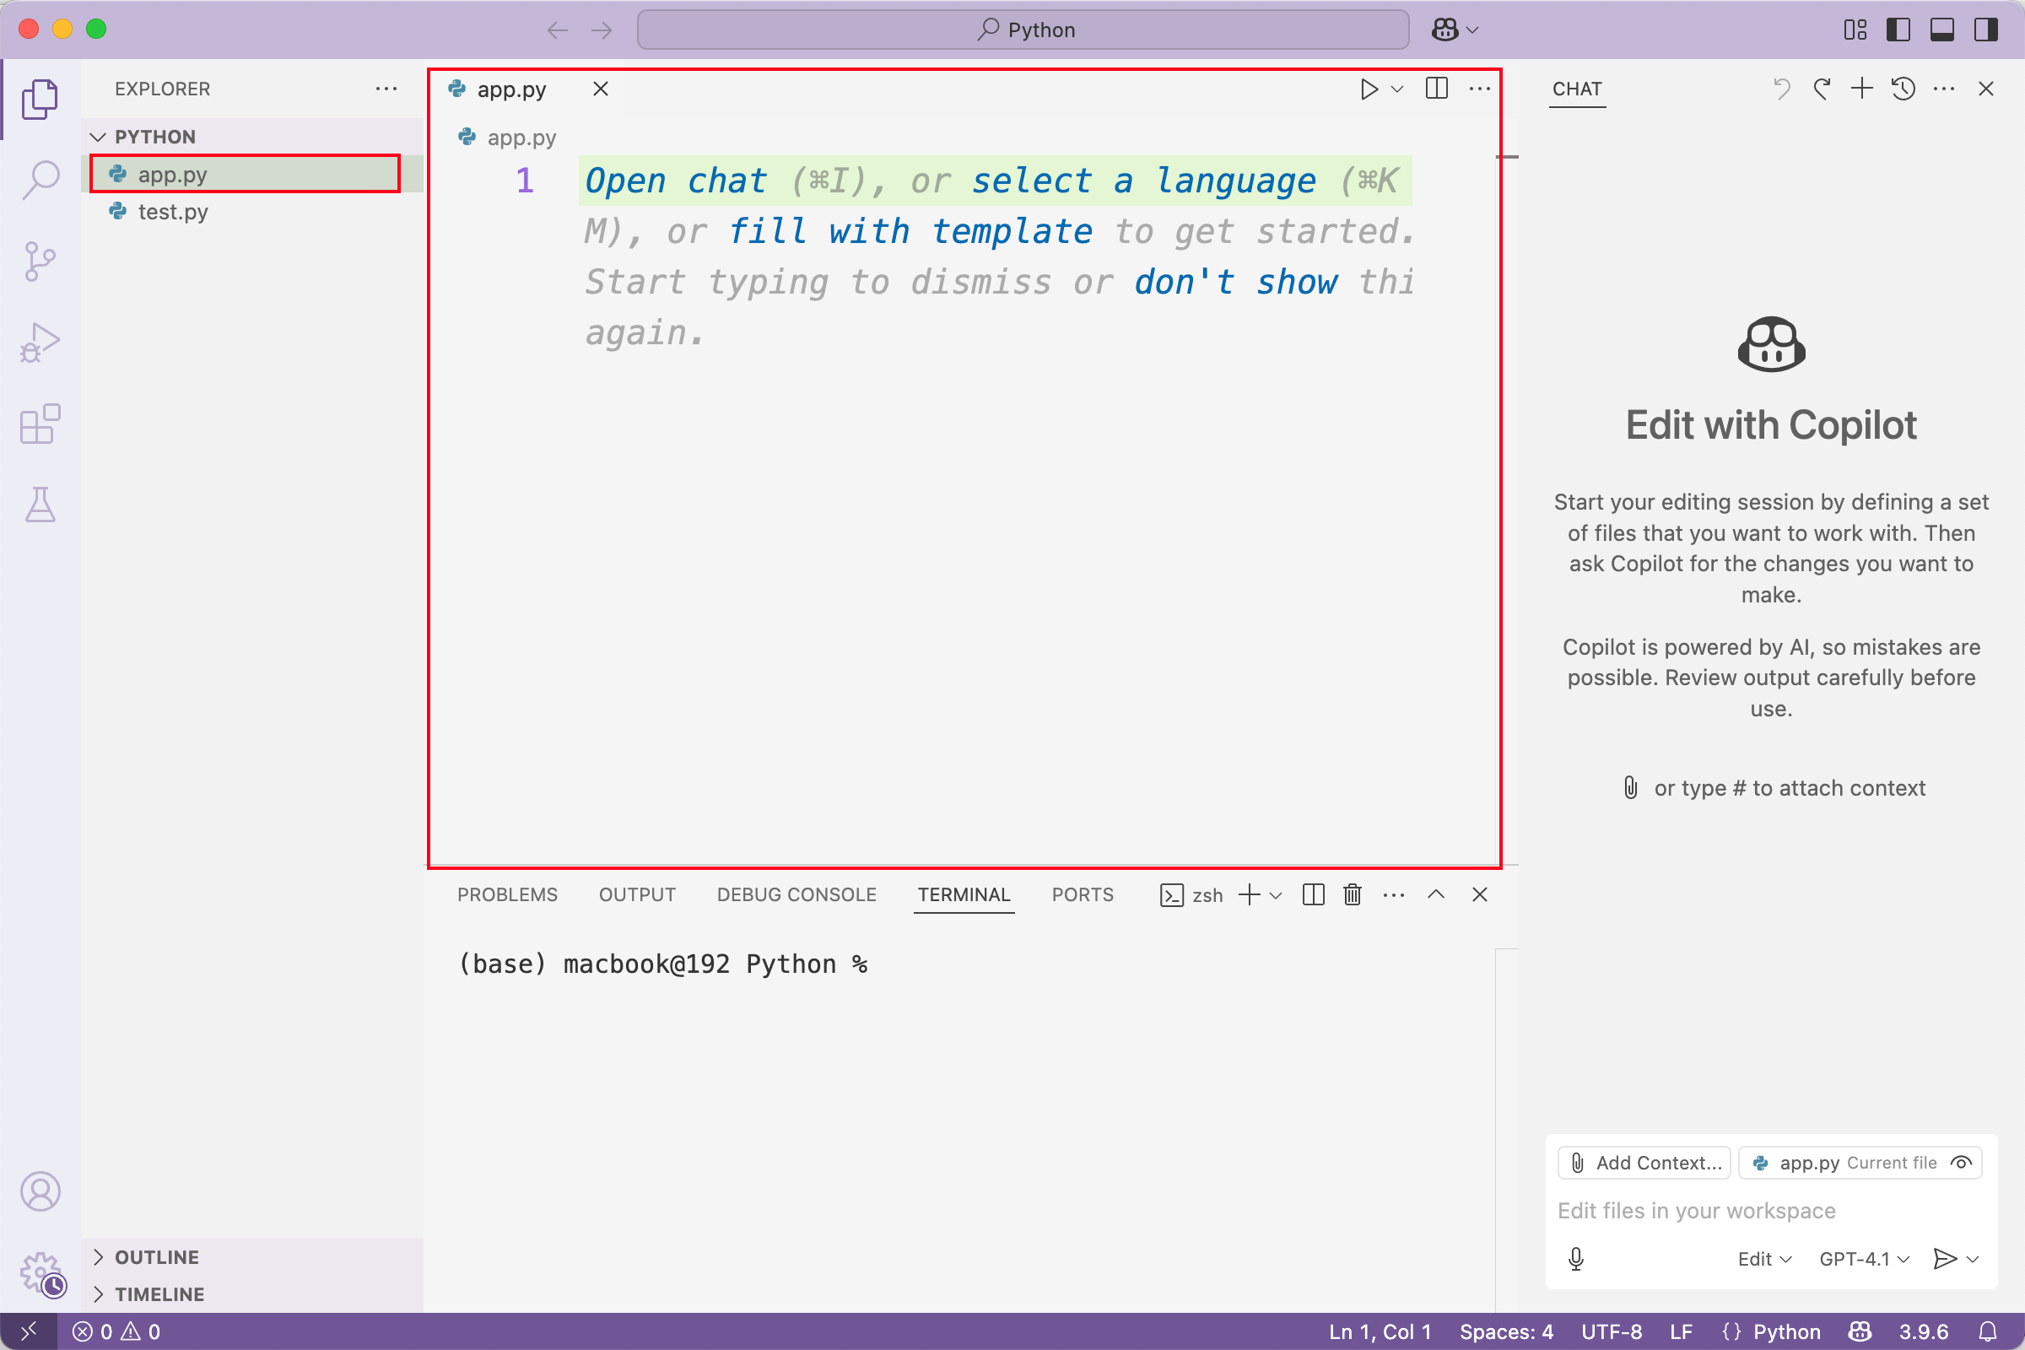Open the Search view in activity bar
The image size is (2025, 1350).
pyautogui.click(x=40, y=180)
